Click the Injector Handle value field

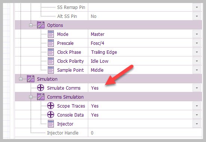click(145, 133)
